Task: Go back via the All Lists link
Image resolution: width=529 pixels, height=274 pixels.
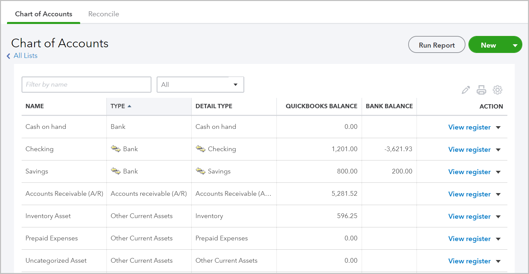Action: (x=26, y=56)
